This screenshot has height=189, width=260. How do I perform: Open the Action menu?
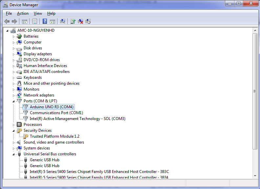[23, 13]
